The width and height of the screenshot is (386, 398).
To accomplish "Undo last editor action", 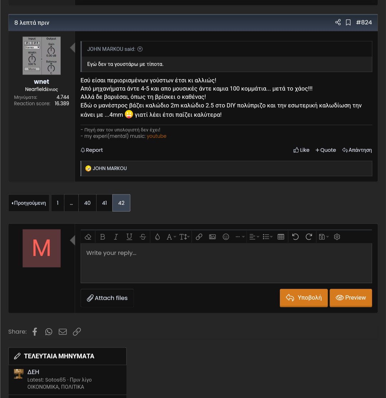I will click(x=295, y=237).
